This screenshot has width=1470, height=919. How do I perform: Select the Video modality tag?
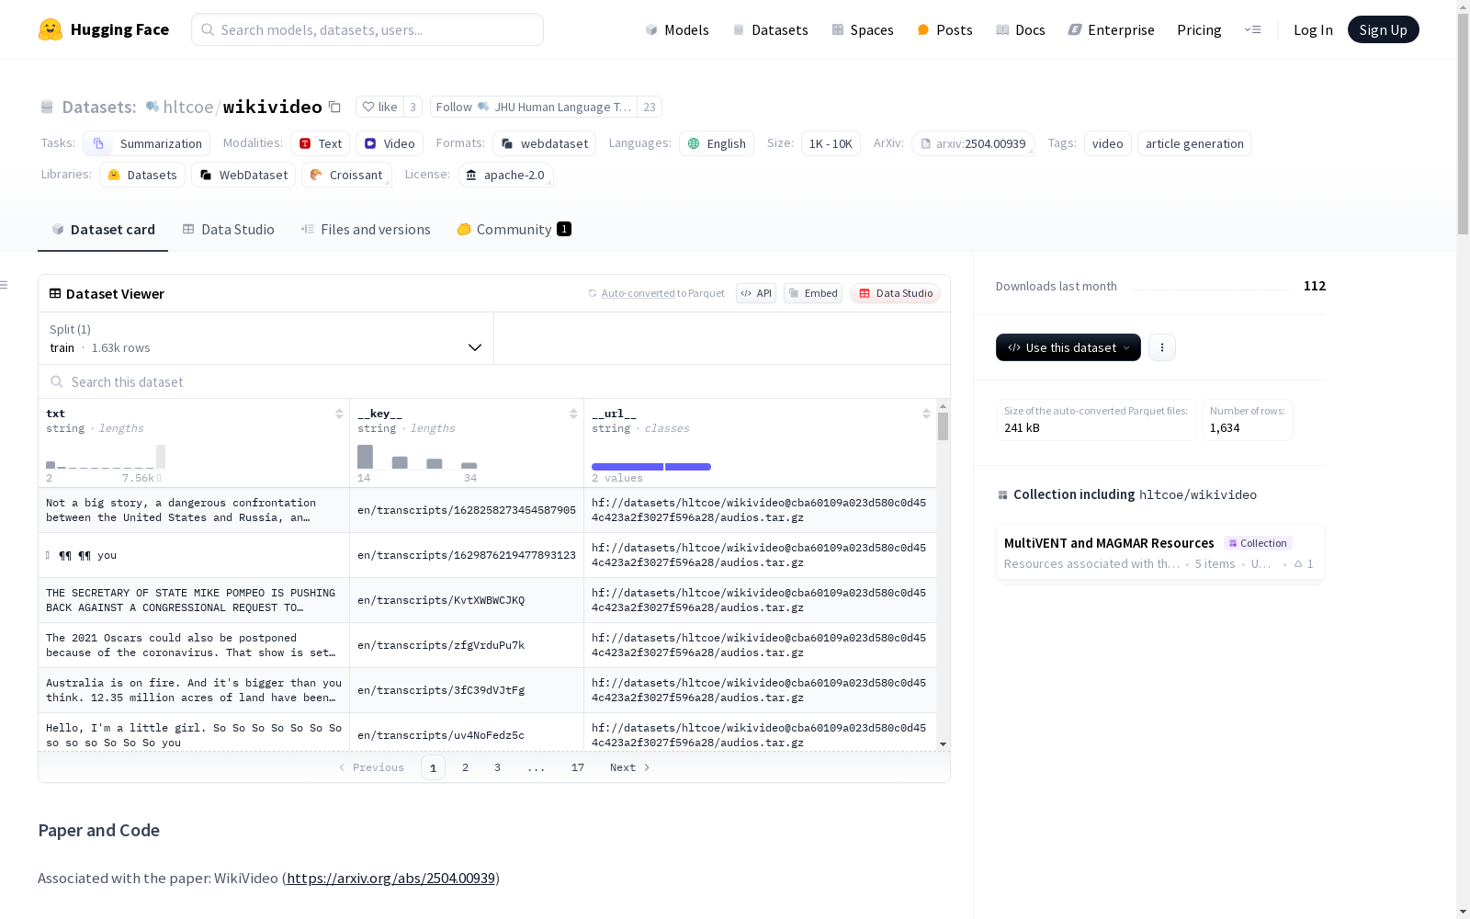390,143
